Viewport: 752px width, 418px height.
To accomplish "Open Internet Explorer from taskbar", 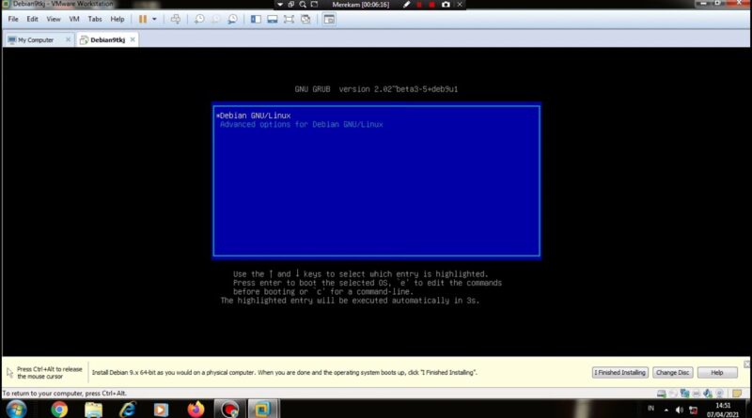I will coord(128,410).
